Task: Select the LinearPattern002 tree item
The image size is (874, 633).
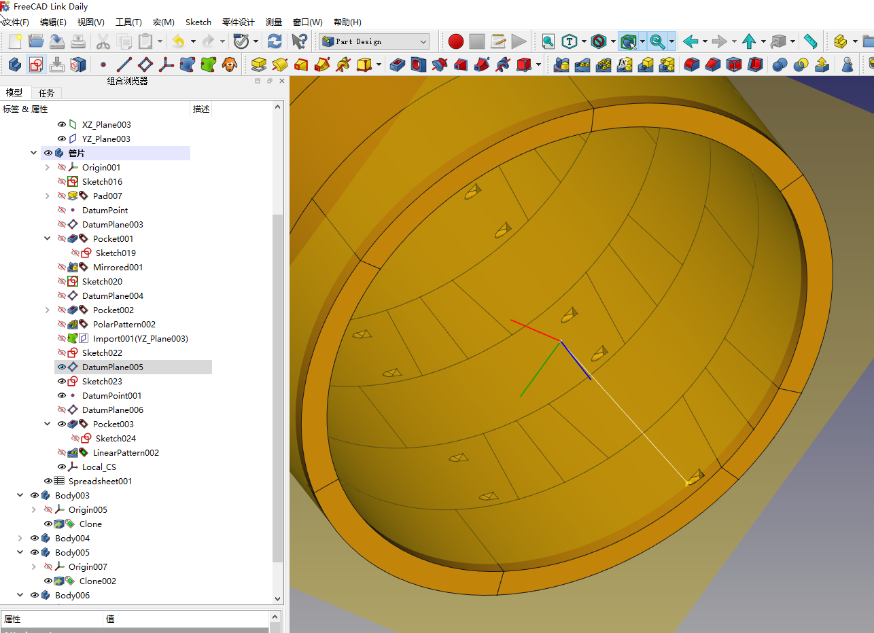Action: pos(126,452)
